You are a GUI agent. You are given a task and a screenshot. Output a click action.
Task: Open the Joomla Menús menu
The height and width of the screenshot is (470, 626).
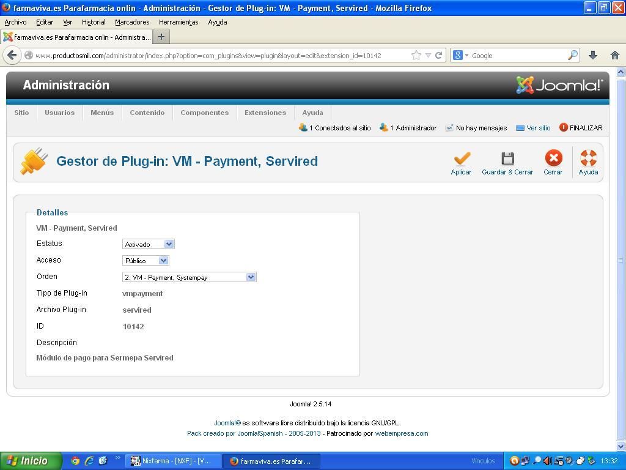coord(102,113)
